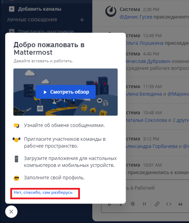Add a quote using the quotation icon
189x223 pixels.
click(180, 204)
